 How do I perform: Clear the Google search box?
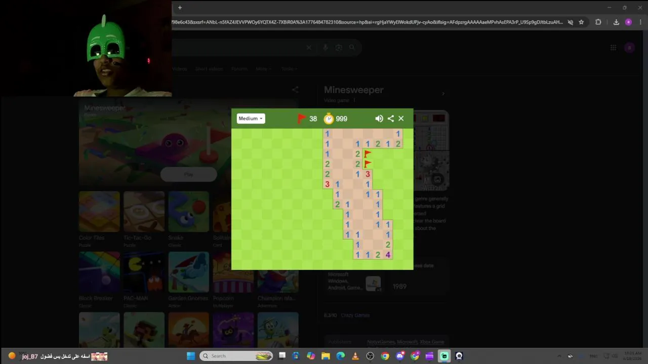click(309, 48)
